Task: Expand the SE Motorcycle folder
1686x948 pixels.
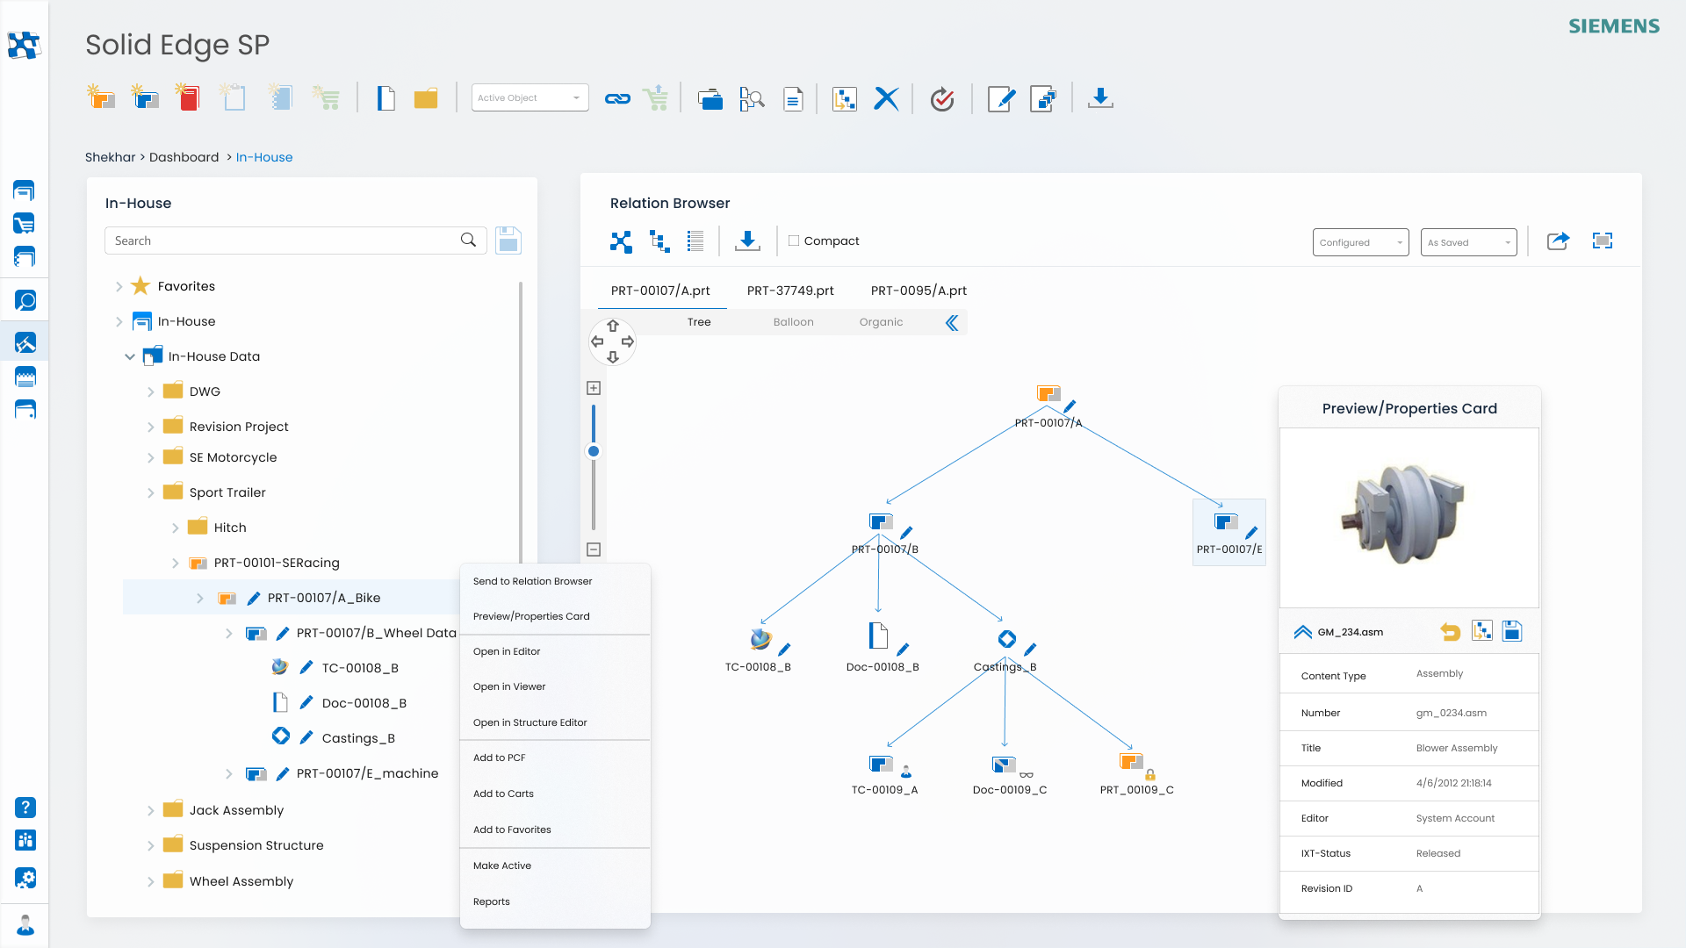Action: 150,458
